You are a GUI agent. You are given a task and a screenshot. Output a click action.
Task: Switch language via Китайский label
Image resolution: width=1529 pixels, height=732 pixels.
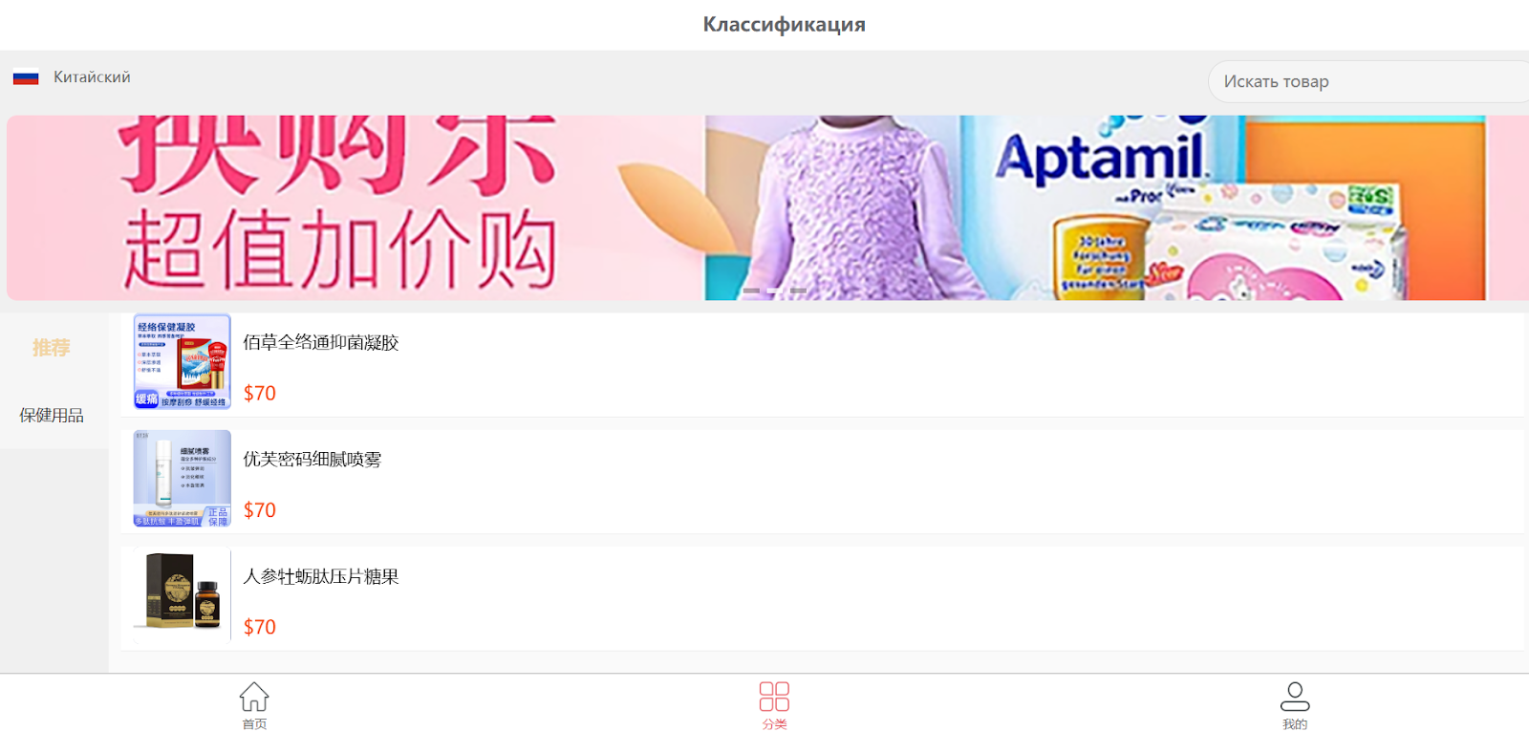(92, 77)
